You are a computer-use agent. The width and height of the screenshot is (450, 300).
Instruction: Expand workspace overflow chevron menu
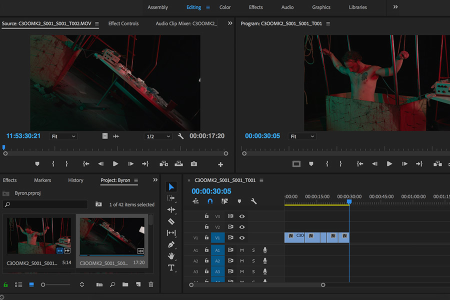click(x=395, y=7)
